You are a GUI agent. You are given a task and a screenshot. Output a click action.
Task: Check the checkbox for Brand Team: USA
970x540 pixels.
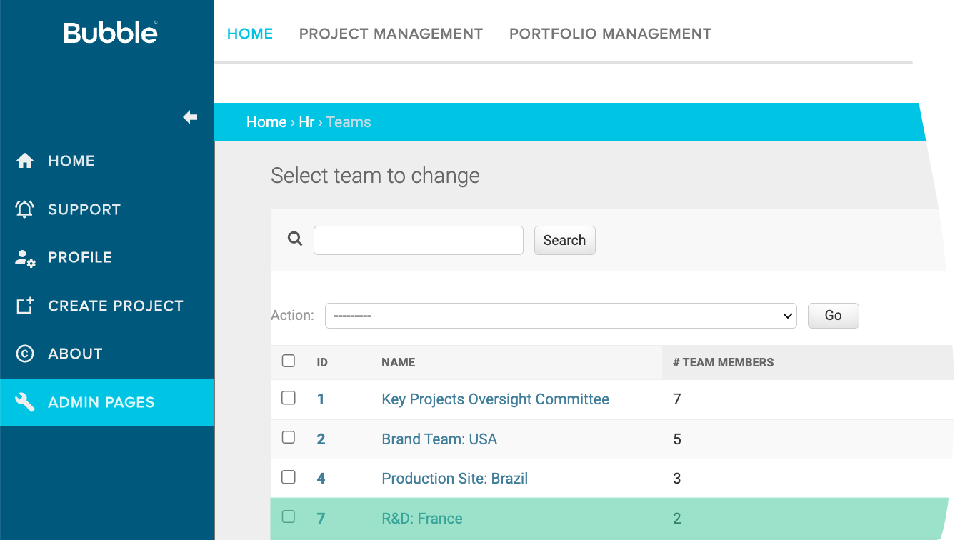(x=288, y=438)
